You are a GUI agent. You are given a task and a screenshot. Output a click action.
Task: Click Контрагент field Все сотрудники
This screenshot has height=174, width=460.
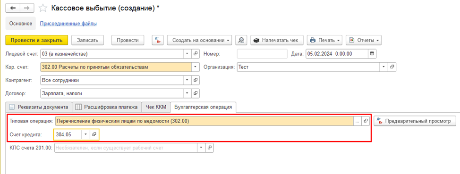tap(112, 80)
